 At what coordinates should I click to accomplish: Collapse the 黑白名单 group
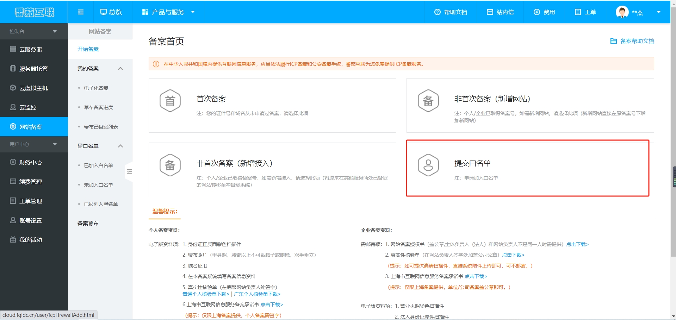click(x=120, y=146)
